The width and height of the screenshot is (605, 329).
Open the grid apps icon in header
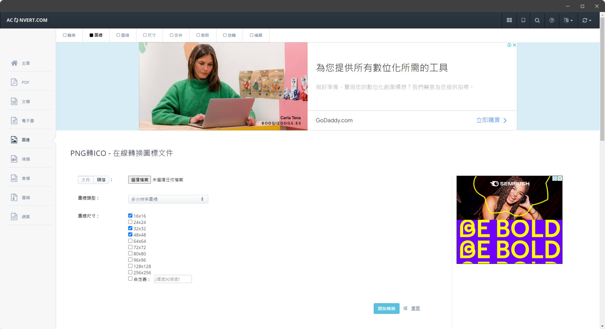[x=509, y=20]
